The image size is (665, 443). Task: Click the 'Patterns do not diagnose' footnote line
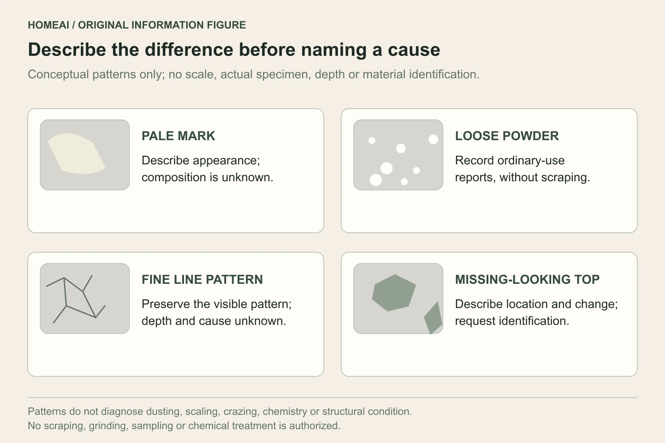click(220, 411)
